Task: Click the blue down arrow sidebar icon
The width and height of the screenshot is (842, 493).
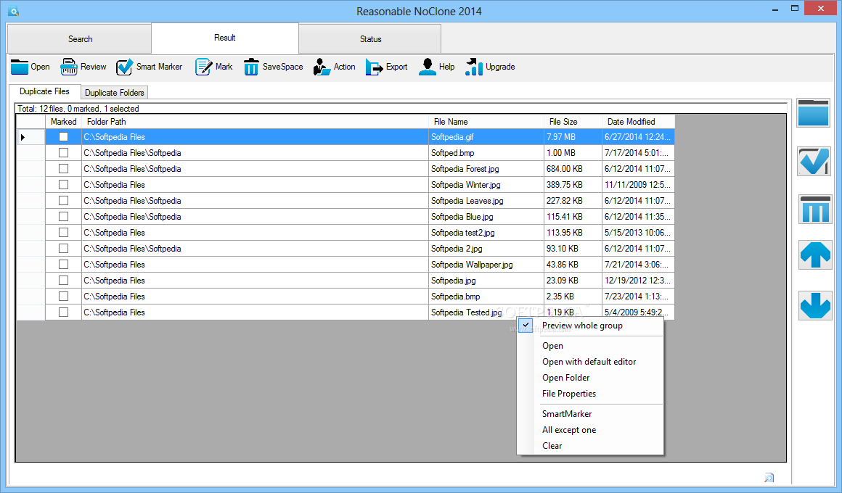Action: pyautogui.click(x=815, y=305)
